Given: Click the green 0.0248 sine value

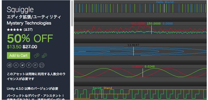Looking at the screenshot, I should point(150,66).
